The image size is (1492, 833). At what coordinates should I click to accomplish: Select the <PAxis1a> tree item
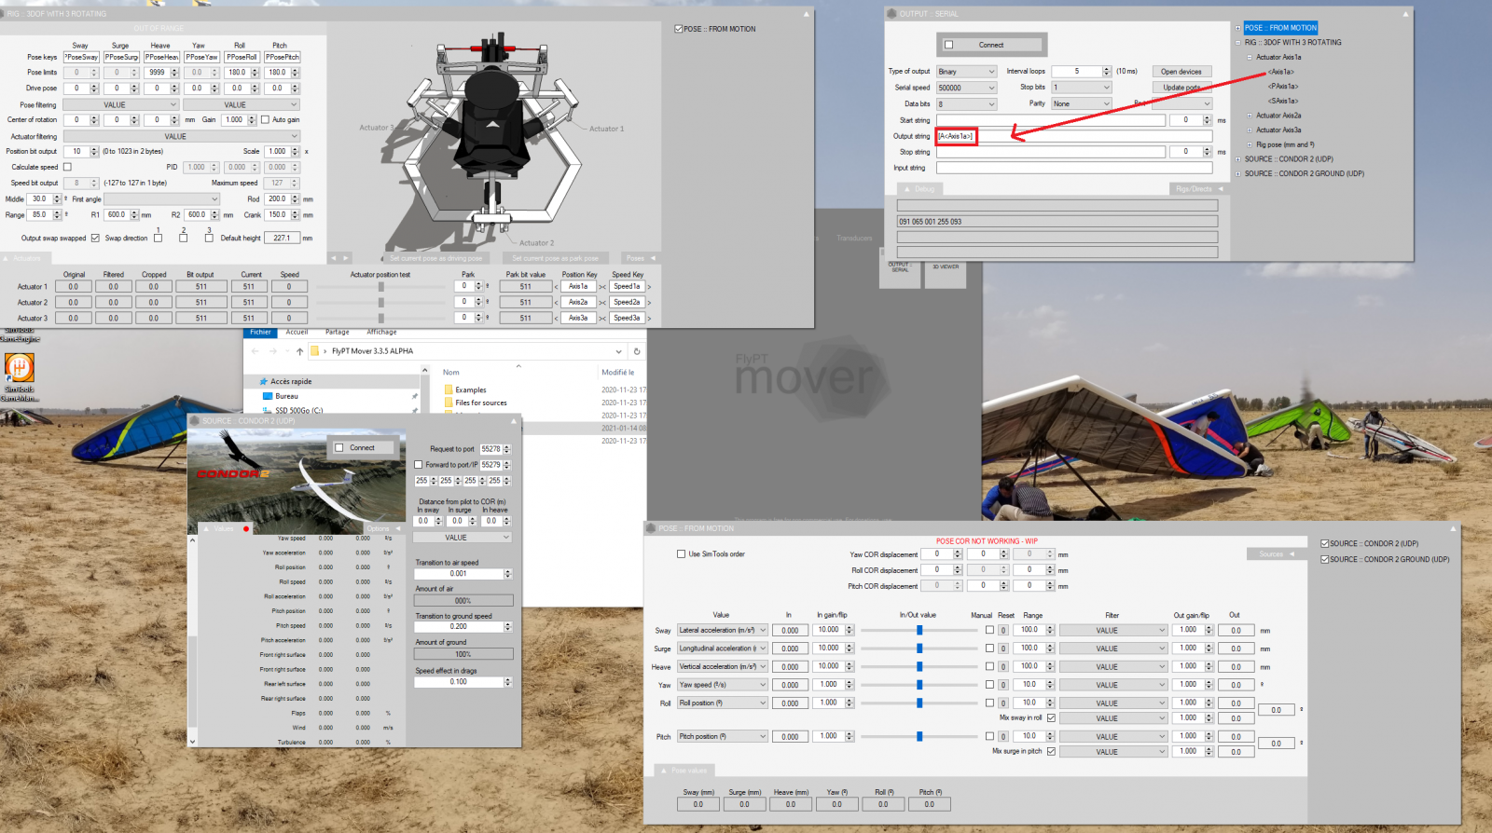click(1283, 87)
